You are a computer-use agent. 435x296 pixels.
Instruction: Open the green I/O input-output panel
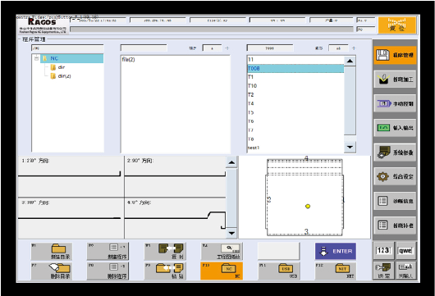[x=395, y=128]
